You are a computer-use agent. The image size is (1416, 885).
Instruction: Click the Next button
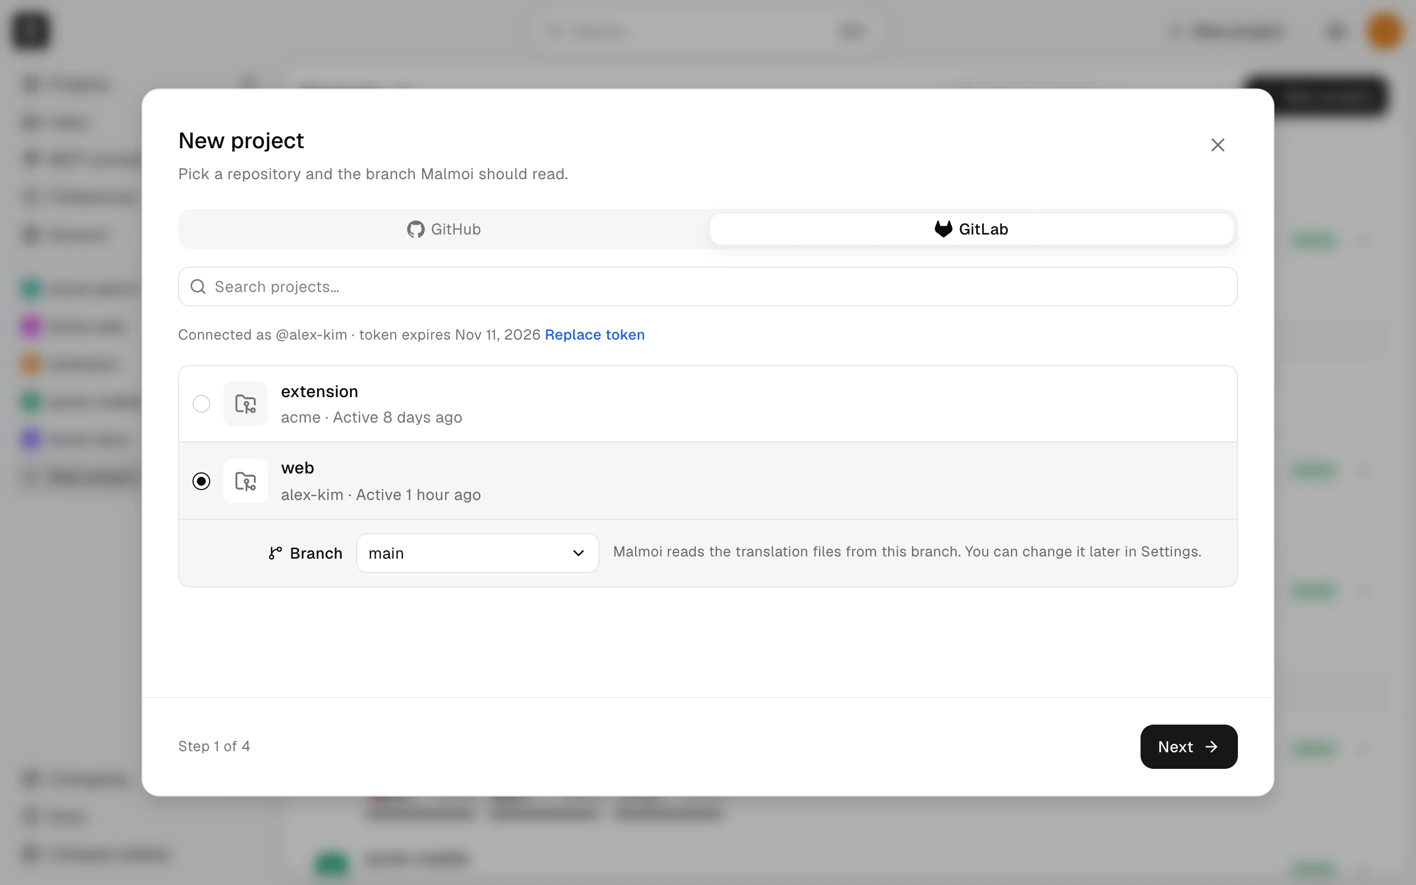click(1188, 746)
